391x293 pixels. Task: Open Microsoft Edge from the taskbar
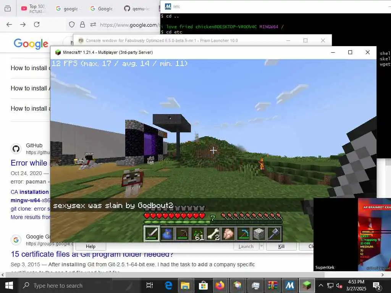(168, 285)
